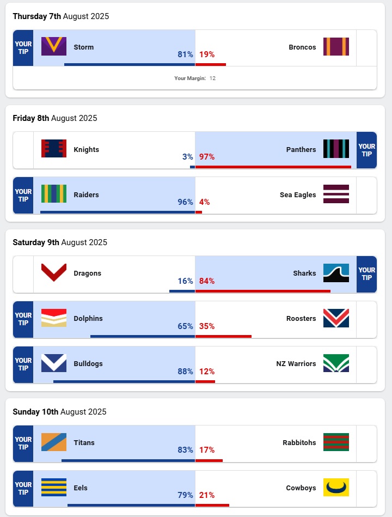392x517 pixels.
Task: Toggle the Your Tip badge for Raiders
Action: [x=23, y=195]
